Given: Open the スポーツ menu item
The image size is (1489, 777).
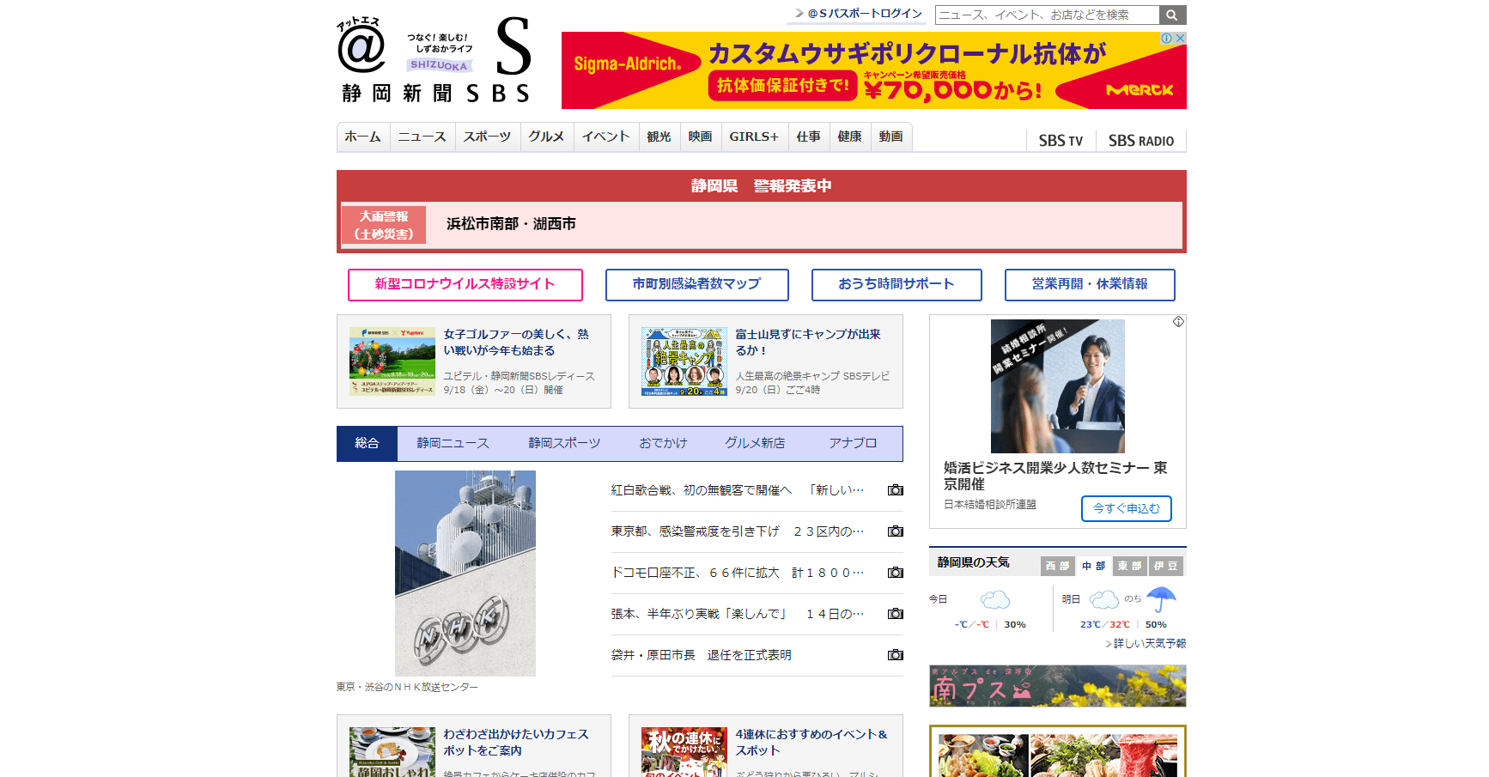Looking at the screenshot, I should click(488, 137).
